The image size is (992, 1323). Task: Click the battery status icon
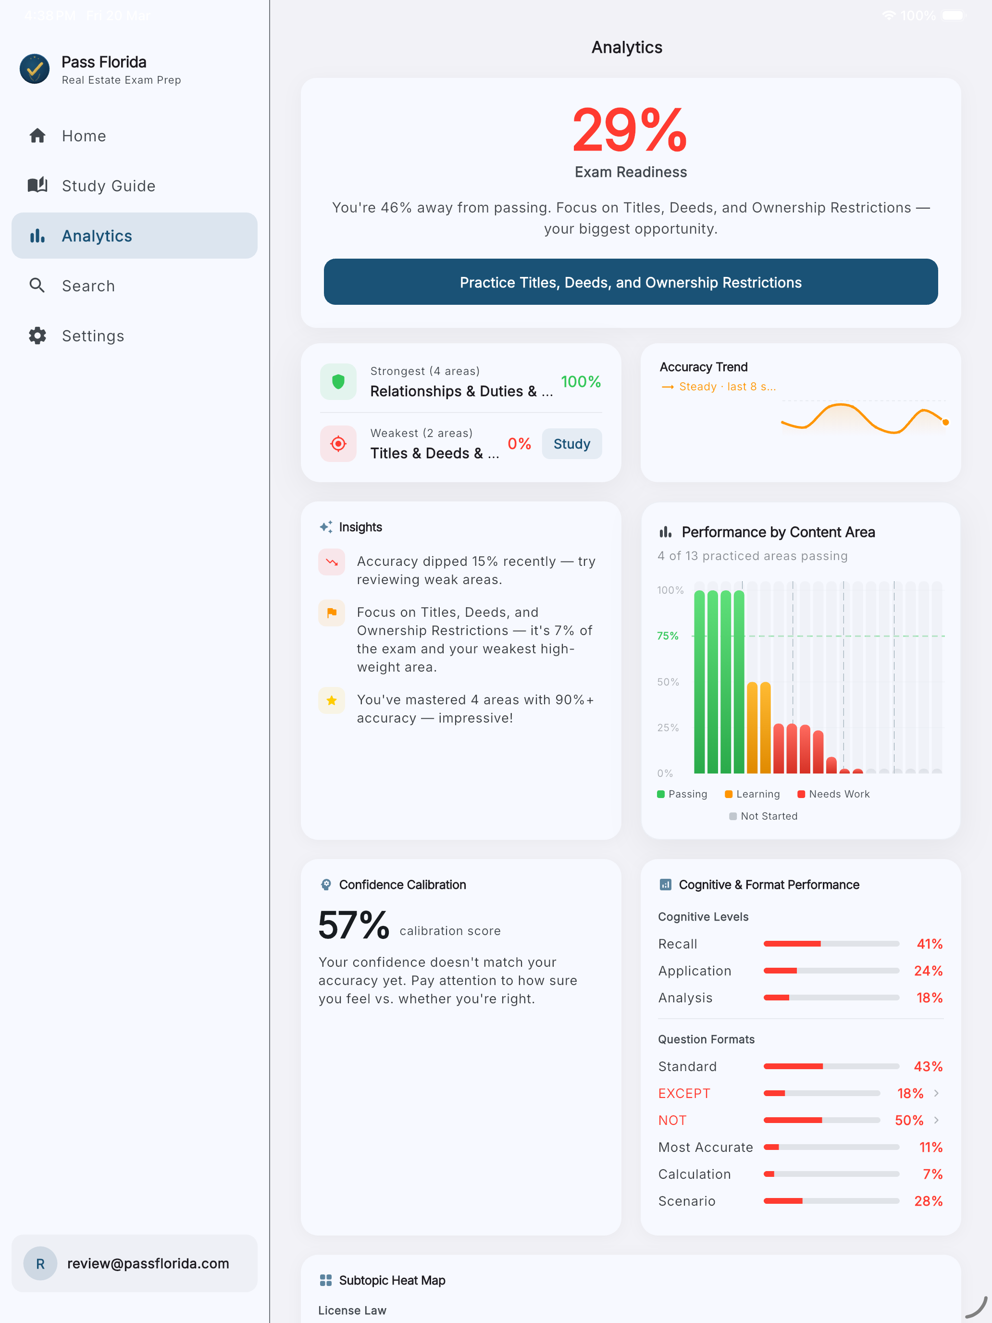(955, 15)
